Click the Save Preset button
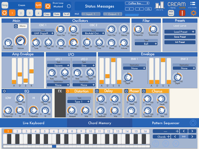The width and height of the screenshot is (199, 149). 180,37
